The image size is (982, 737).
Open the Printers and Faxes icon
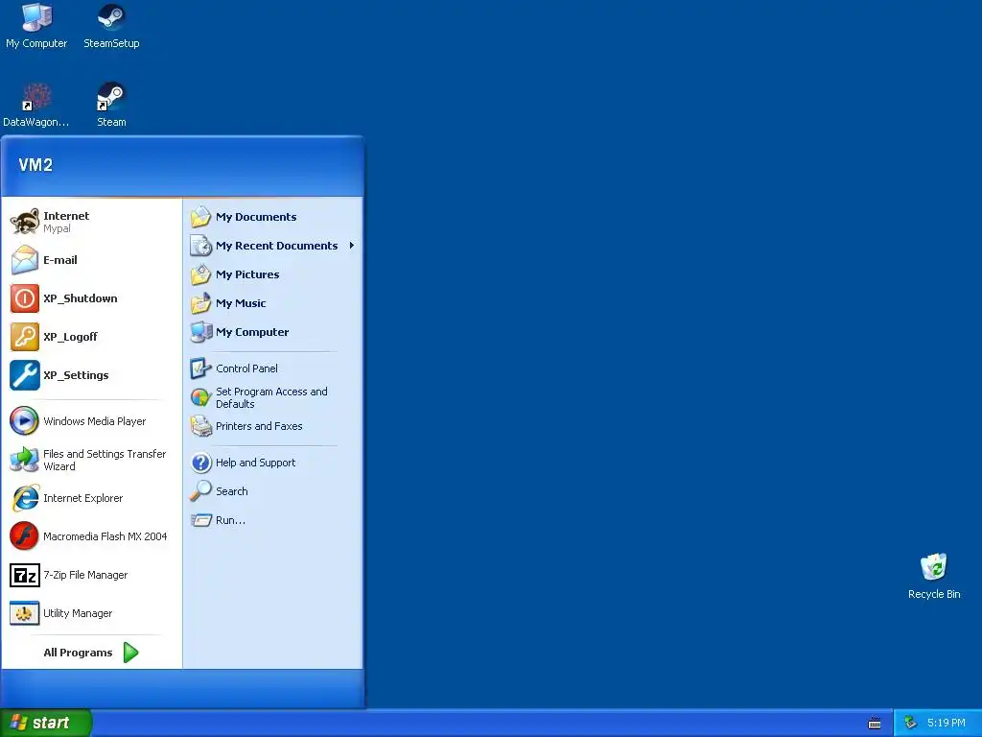[x=201, y=426]
